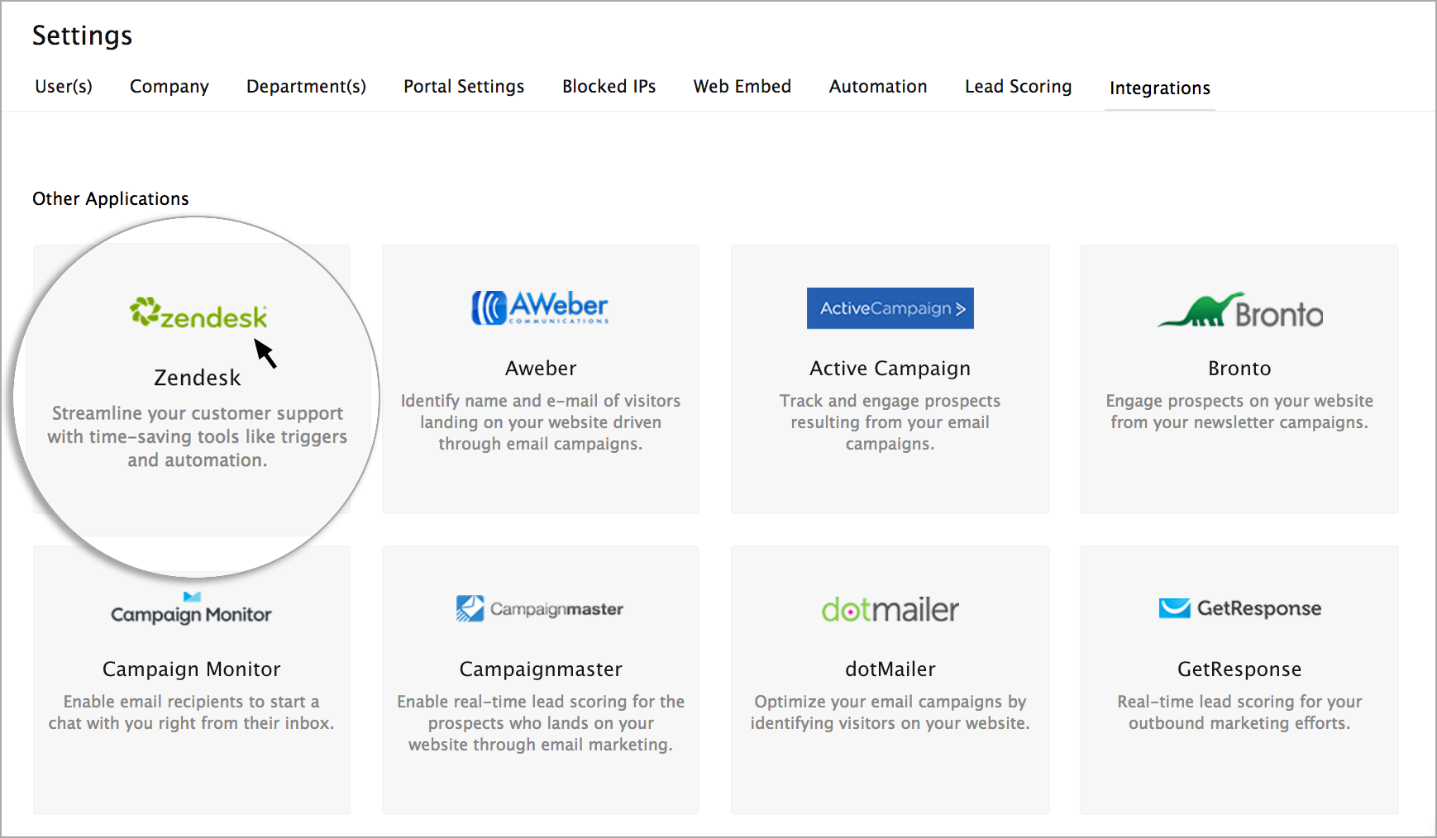
Task: Switch to the Company tab
Action: (x=169, y=87)
